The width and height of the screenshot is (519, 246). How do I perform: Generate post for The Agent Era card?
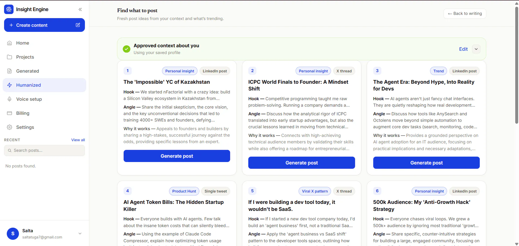point(427,163)
